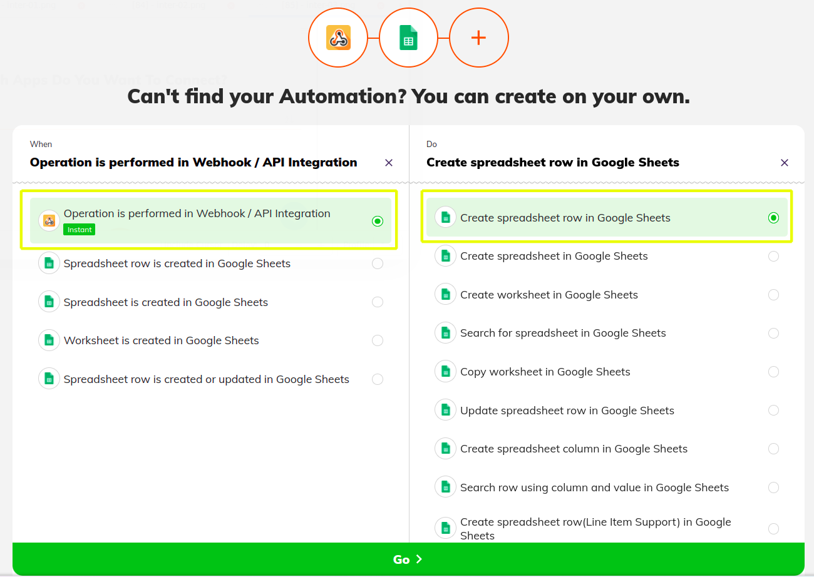Select radio for Operation is performed in Webhook
The image size is (814, 577).
378,221
